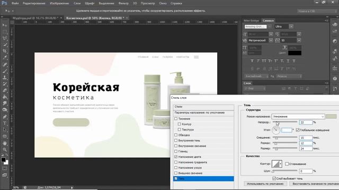This screenshot has height=190, width=339.
Task: Open the Метрический kerning dropdown
Action: pyautogui.click(x=271, y=40)
